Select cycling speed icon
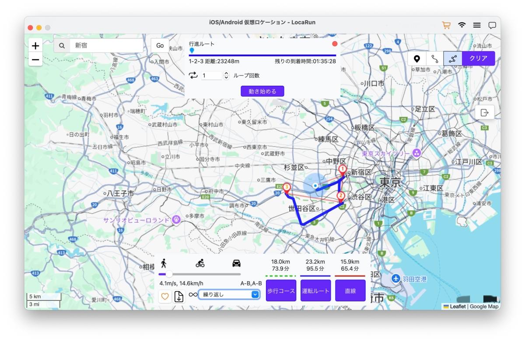 coord(200,263)
